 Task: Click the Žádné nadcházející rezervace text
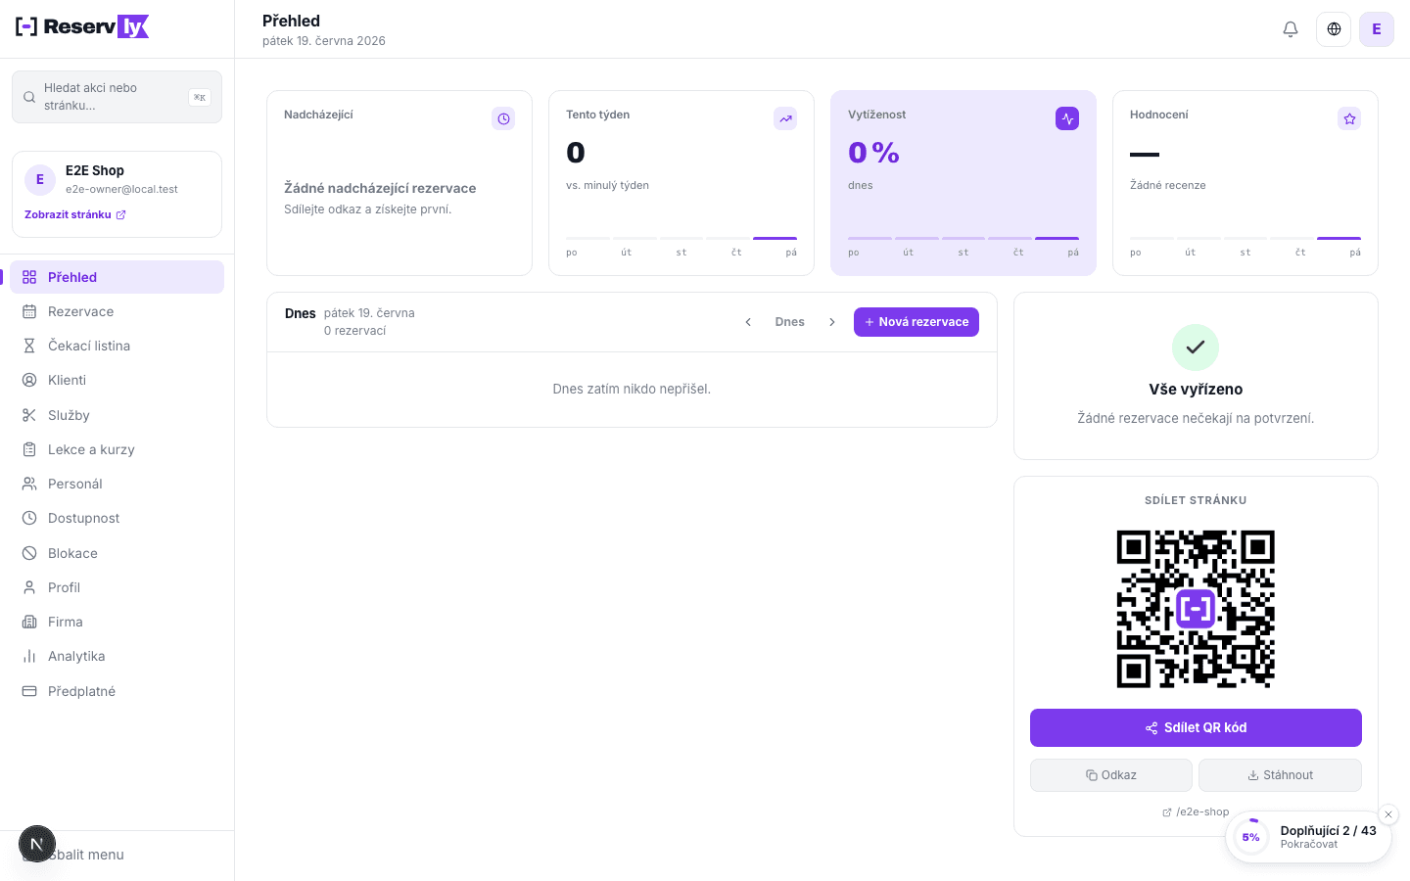pyautogui.click(x=380, y=188)
